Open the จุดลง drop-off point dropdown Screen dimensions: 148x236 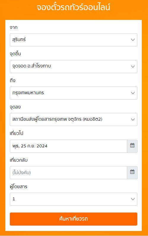(74, 119)
